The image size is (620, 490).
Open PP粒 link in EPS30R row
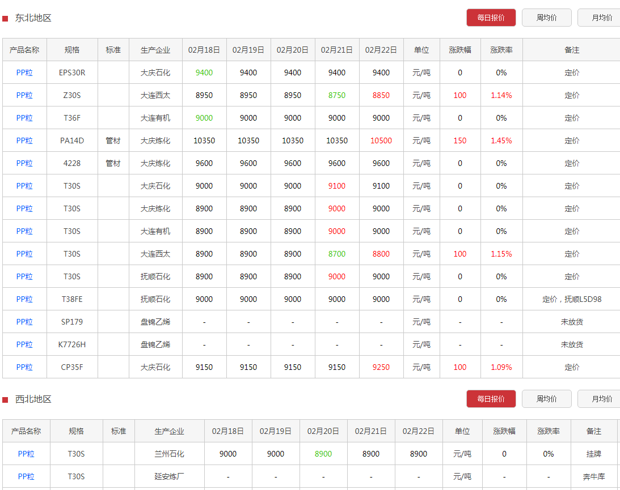[24, 73]
